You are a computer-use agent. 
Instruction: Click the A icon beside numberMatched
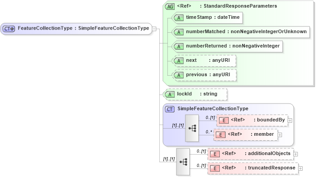178,32
